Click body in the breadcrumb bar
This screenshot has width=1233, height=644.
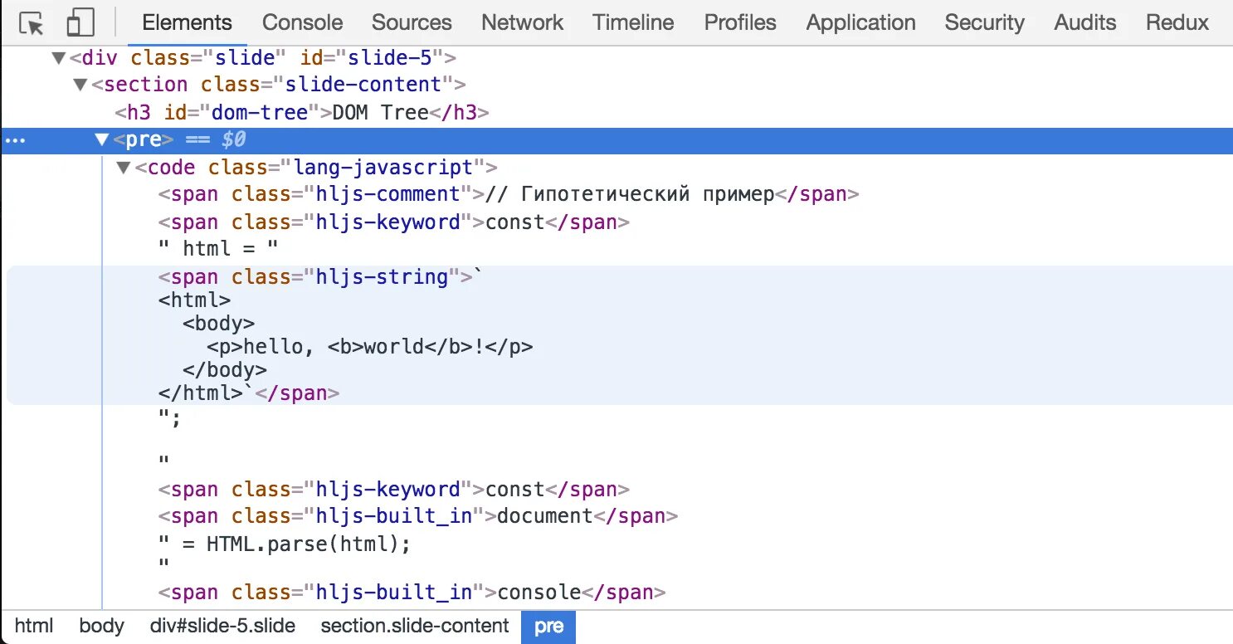[101, 626]
